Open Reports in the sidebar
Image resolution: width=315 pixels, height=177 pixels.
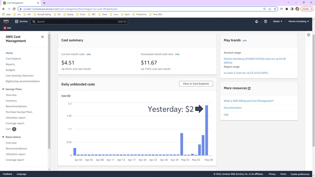pyautogui.click(x=10, y=64)
